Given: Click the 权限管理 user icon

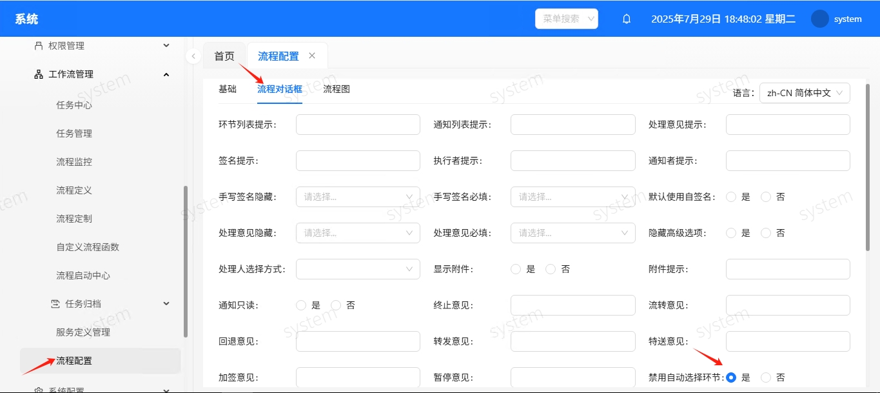Looking at the screenshot, I should click(x=38, y=46).
